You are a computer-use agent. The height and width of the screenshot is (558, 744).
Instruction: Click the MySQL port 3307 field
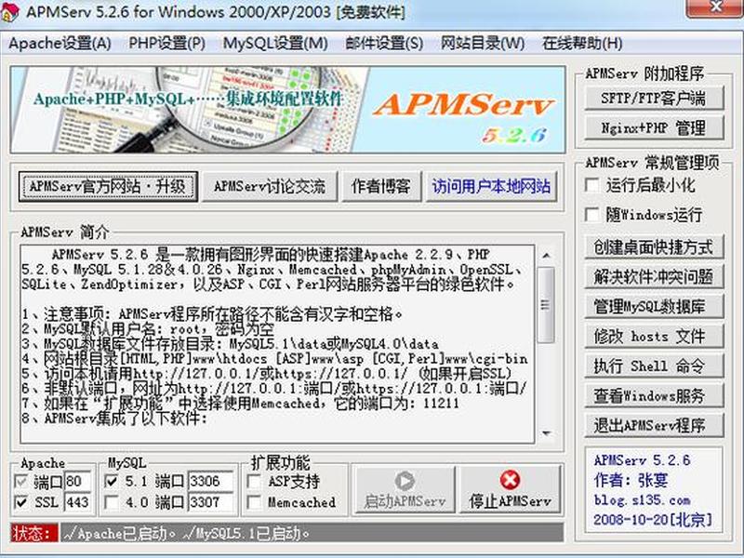tap(211, 502)
